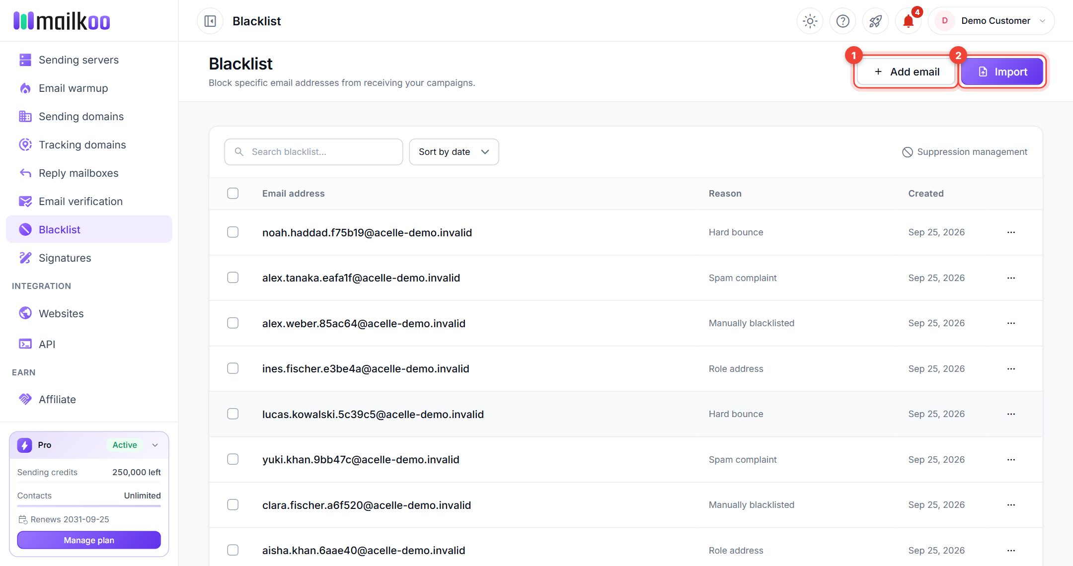1073x566 pixels.
Task: Click the Pro plan lightning icon
Action: [x=24, y=445]
